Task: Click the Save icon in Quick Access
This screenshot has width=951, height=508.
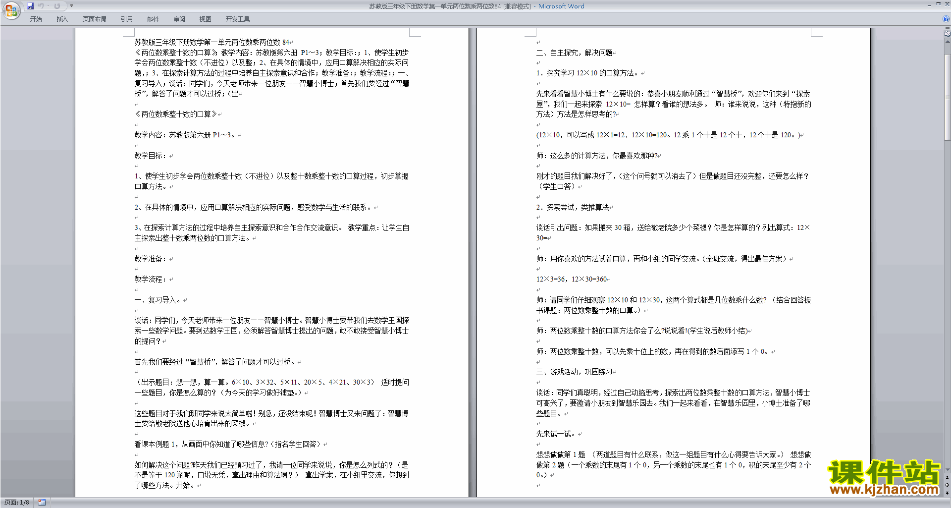Action: click(30, 6)
